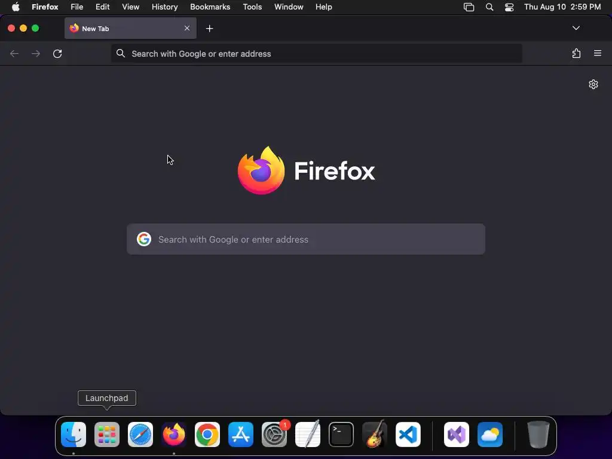Reload the current page

pyautogui.click(x=57, y=53)
